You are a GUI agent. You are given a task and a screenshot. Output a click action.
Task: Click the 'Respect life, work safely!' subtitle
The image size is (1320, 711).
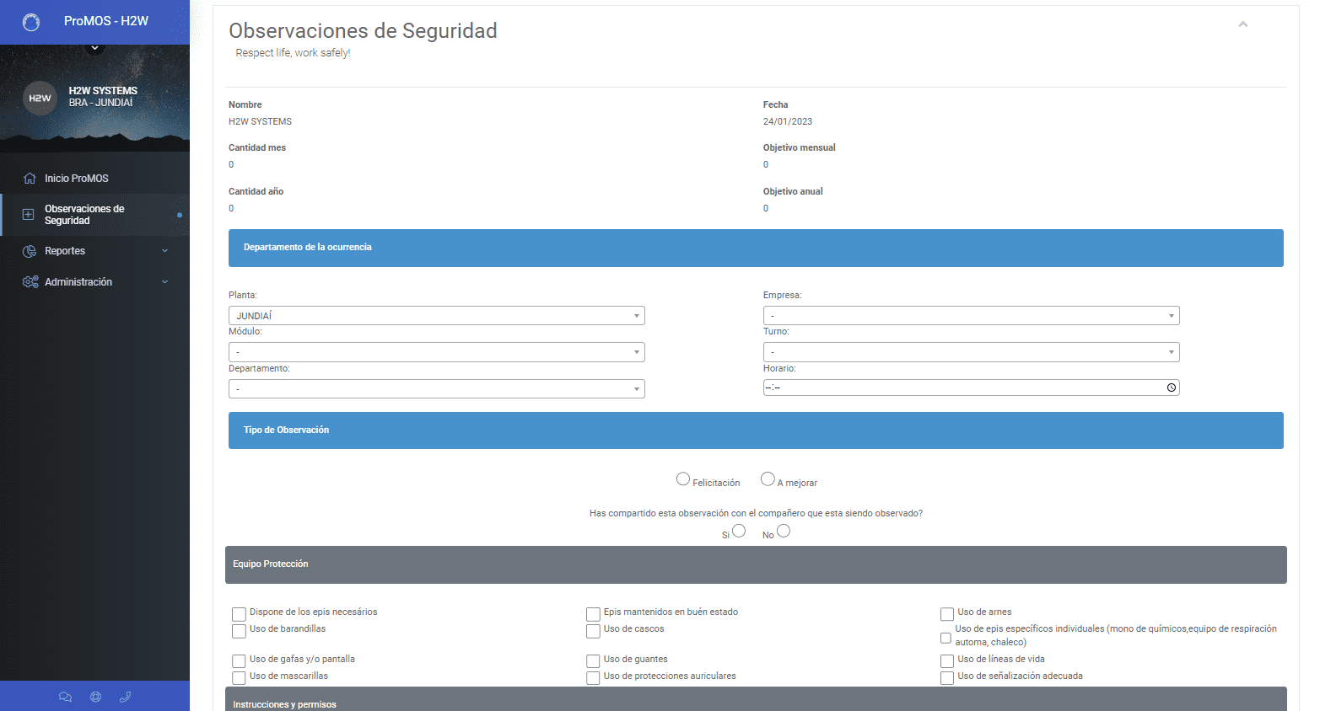pos(293,53)
